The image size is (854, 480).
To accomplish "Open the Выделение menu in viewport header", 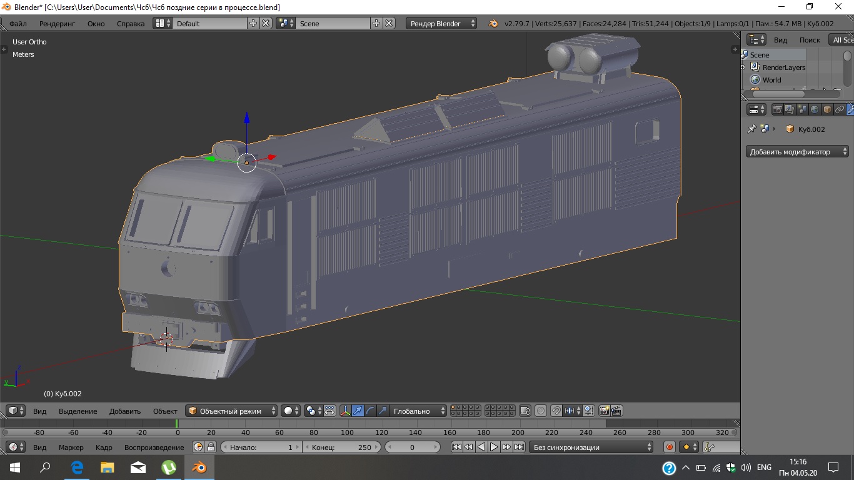I will 78,411.
